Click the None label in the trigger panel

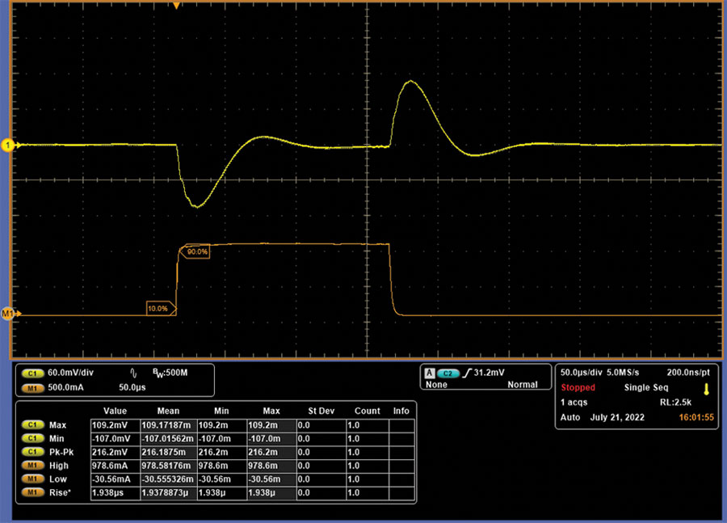[436, 385]
